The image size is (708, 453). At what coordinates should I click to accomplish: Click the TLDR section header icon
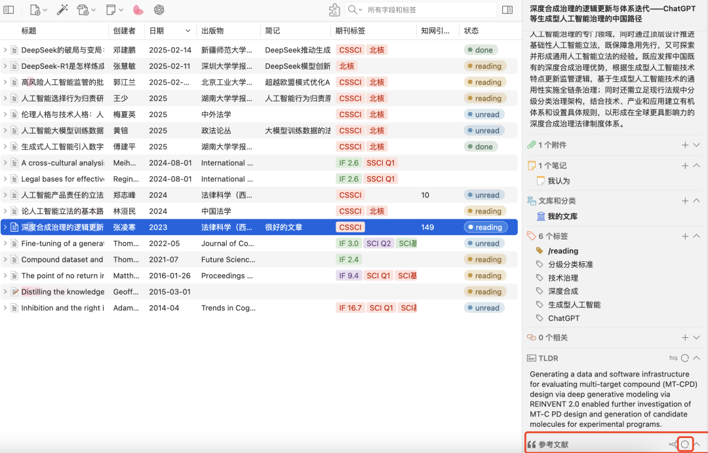[532, 358]
